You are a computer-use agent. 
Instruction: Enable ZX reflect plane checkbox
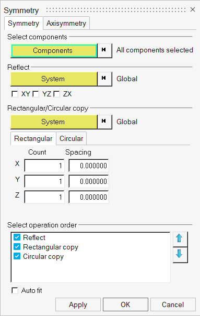pyautogui.click(x=56, y=94)
